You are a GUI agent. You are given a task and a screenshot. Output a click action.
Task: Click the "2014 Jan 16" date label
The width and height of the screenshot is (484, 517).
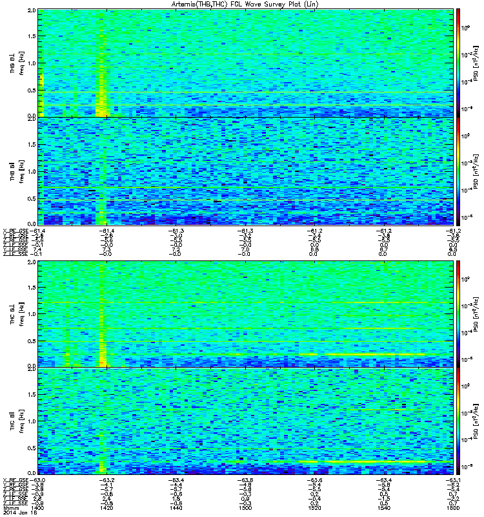(x=20, y=512)
